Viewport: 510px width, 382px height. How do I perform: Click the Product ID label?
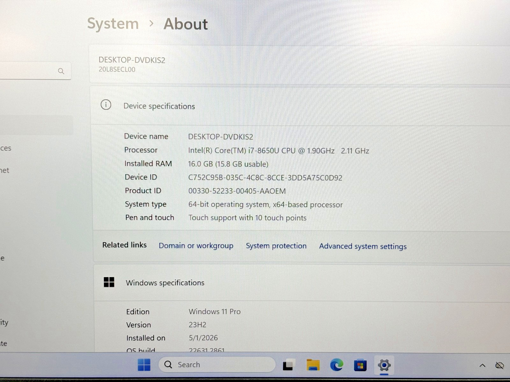[x=143, y=190]
